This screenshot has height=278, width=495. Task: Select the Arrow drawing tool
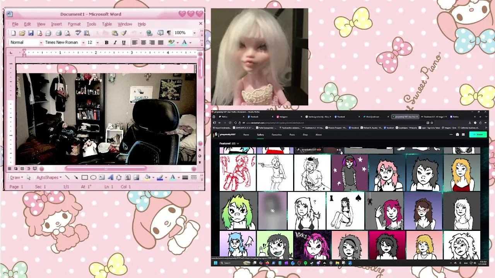(76, 178)
